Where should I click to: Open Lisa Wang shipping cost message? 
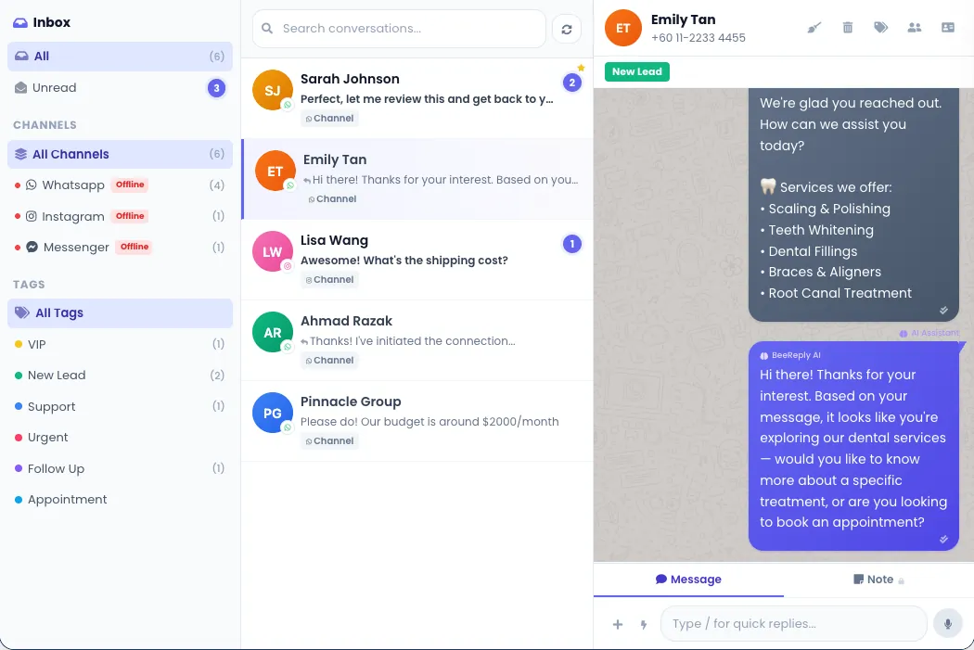pos(404,261)
